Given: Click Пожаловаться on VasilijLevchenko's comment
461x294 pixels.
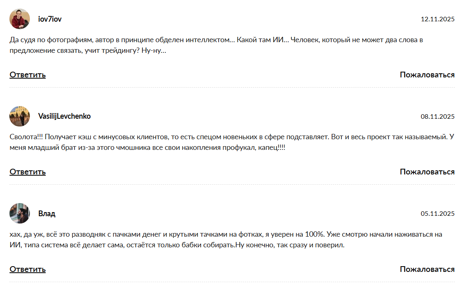Looking at the screenshot, I should [x=427, y=172].
